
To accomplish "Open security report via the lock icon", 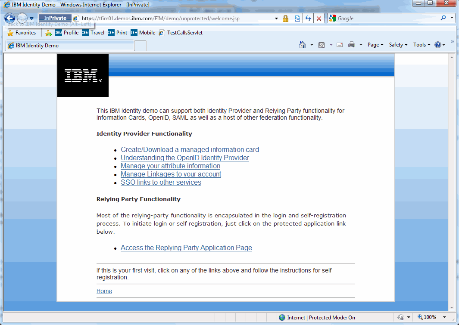I will [285, 19].
